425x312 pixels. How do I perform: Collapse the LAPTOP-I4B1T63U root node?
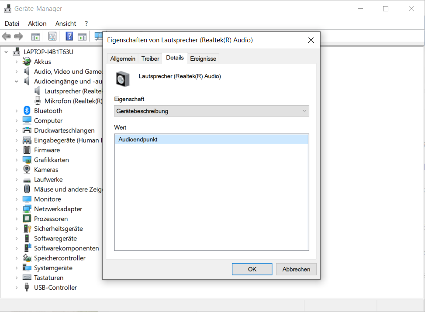coord(6,51)
